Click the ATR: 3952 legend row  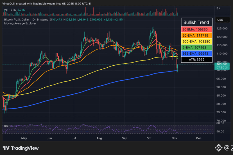coord(196,59)
